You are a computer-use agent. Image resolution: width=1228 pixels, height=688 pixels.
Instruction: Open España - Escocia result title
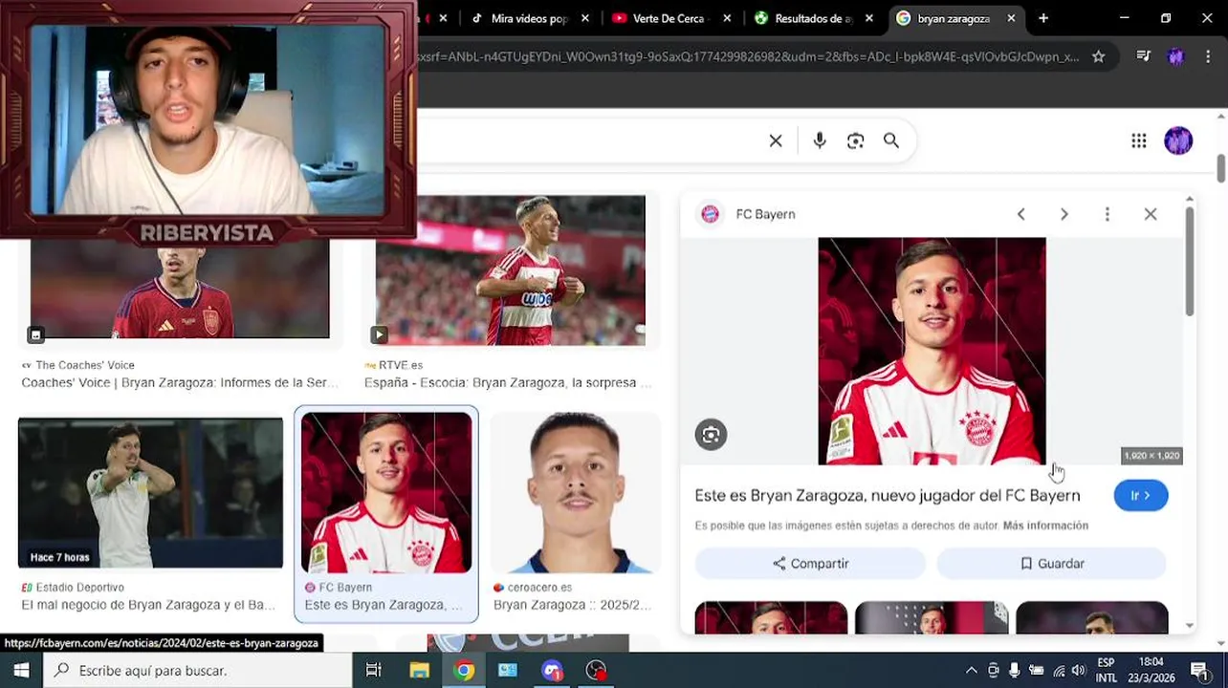click(x=507, y=383)
